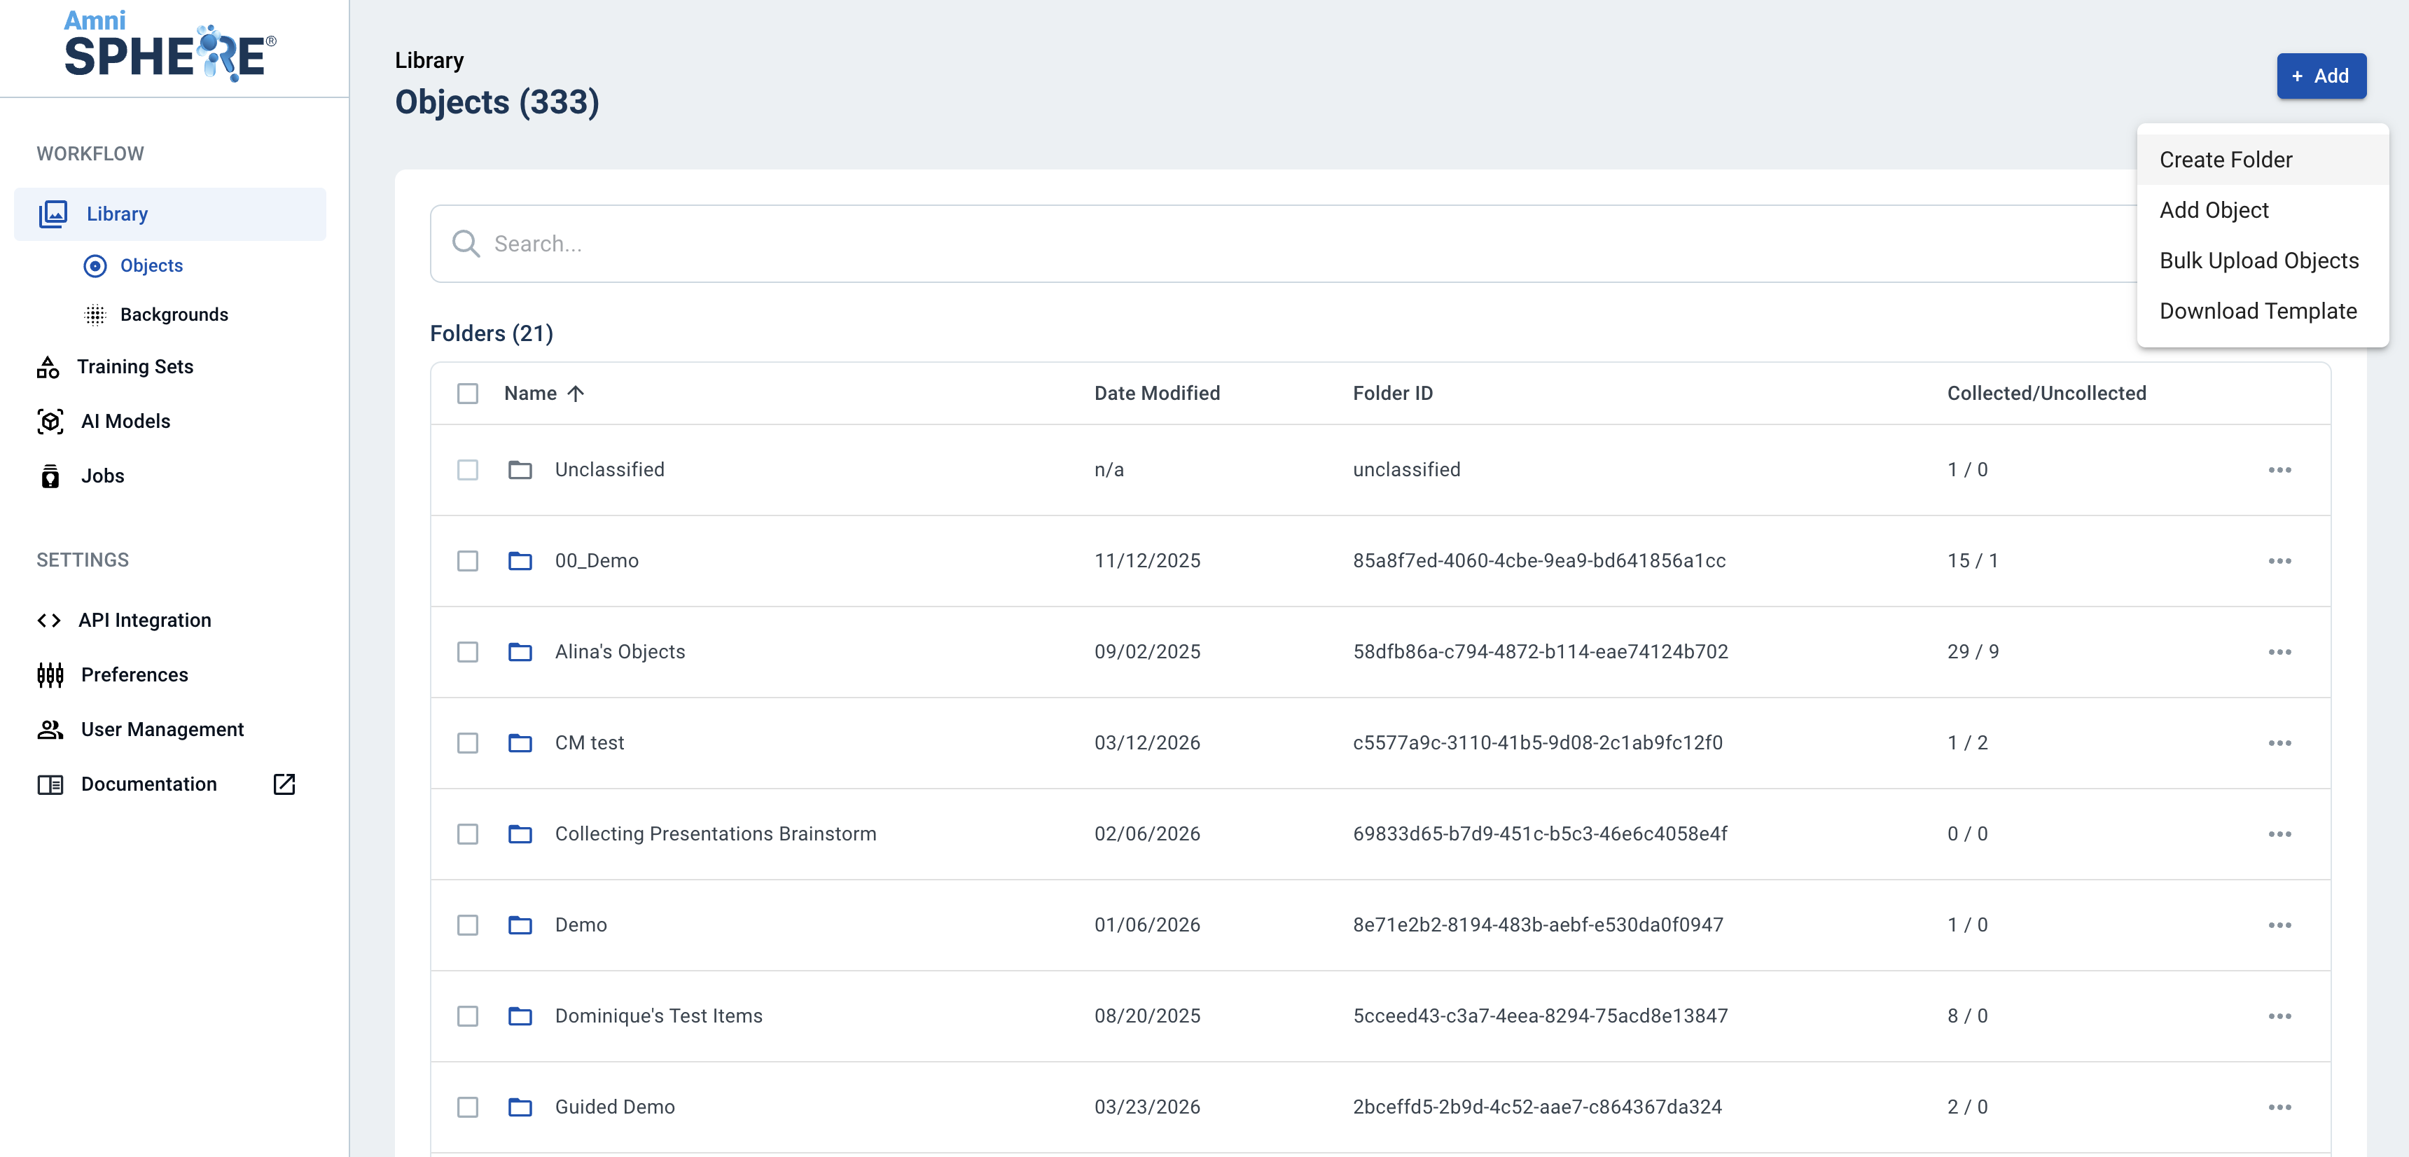
Task: Choose Create Folder from the Add menu
Action: (2226, 160)
